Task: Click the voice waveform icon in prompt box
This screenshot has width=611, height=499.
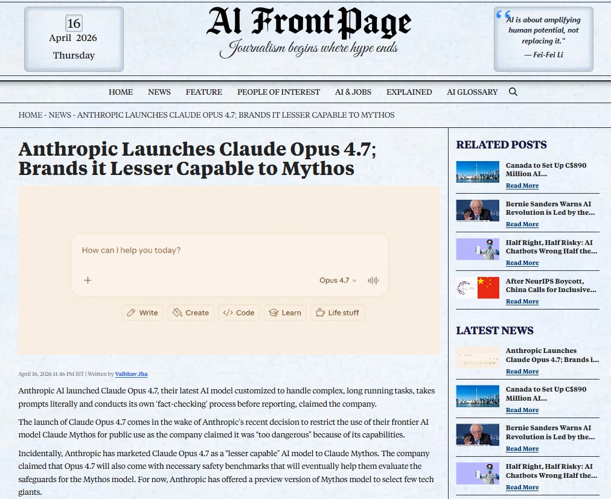Action: (373, 281)
